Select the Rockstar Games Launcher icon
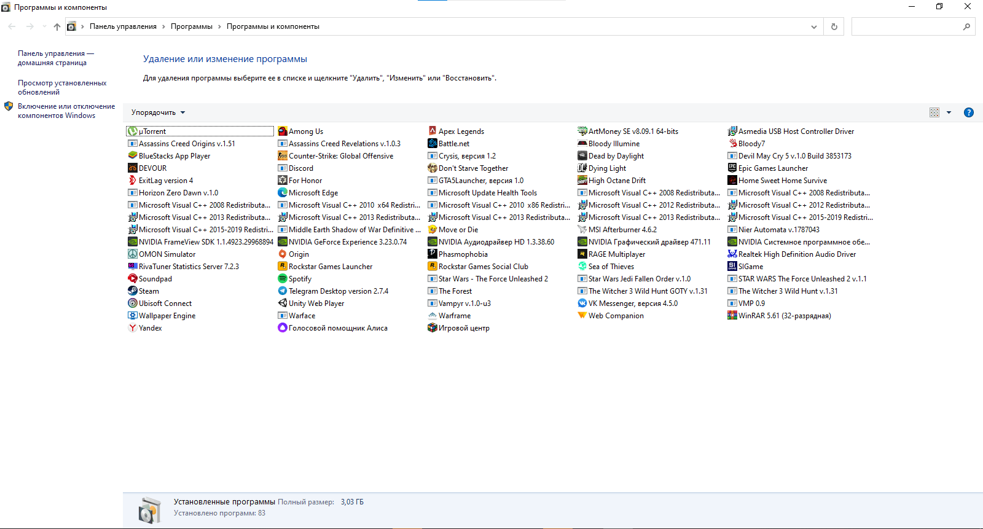Image resolution: width=983 pixels, height=529 pixels. 283,267
